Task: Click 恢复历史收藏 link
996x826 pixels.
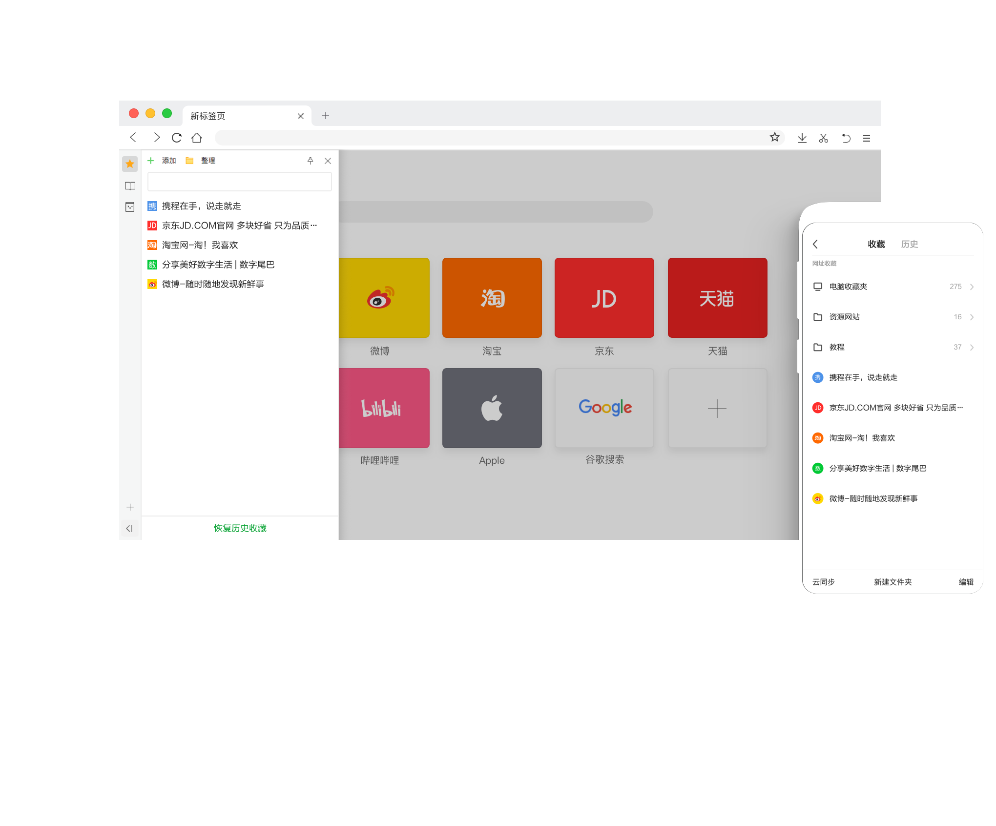Action: [240, 528]
